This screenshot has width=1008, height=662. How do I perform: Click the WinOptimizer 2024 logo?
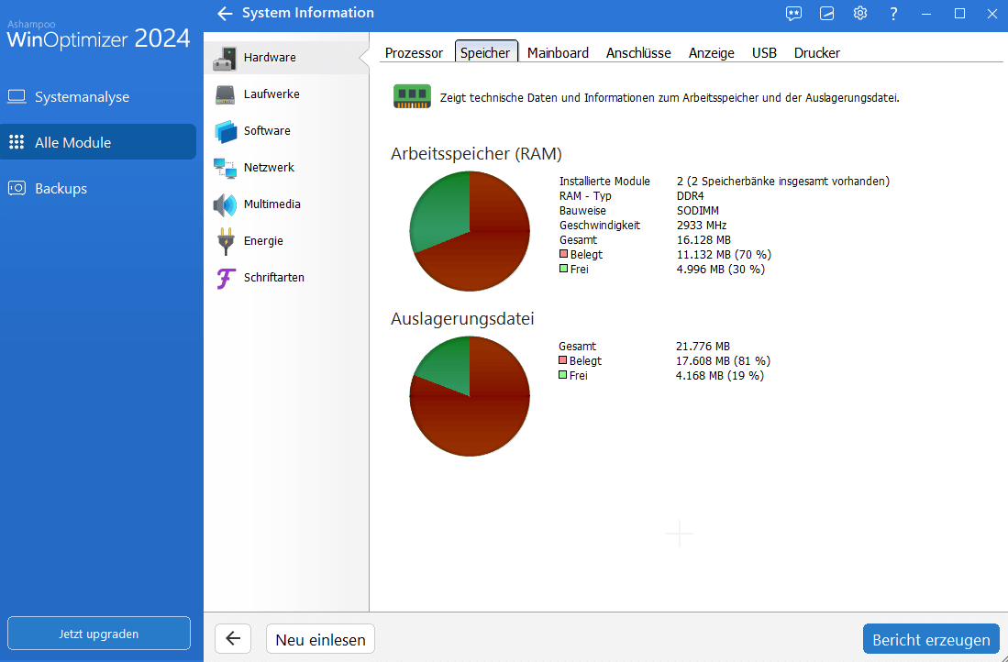[98, 34]
